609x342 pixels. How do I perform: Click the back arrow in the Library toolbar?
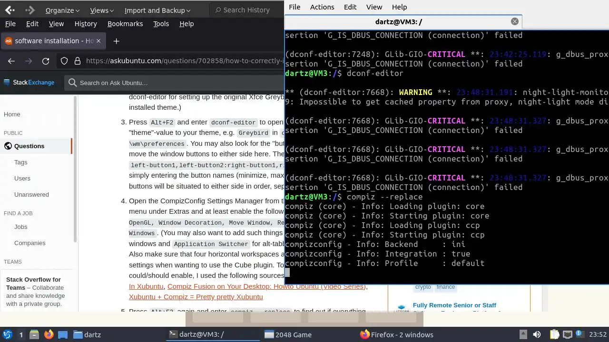(x=10, y=10)
